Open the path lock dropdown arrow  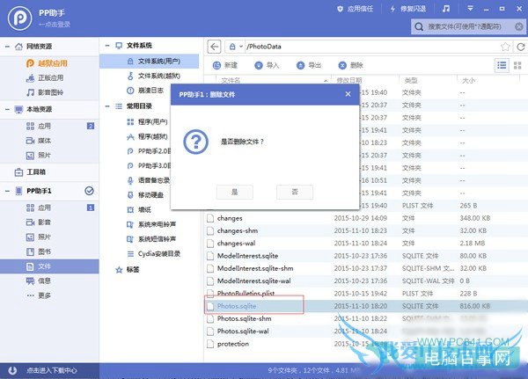(241, 47)
